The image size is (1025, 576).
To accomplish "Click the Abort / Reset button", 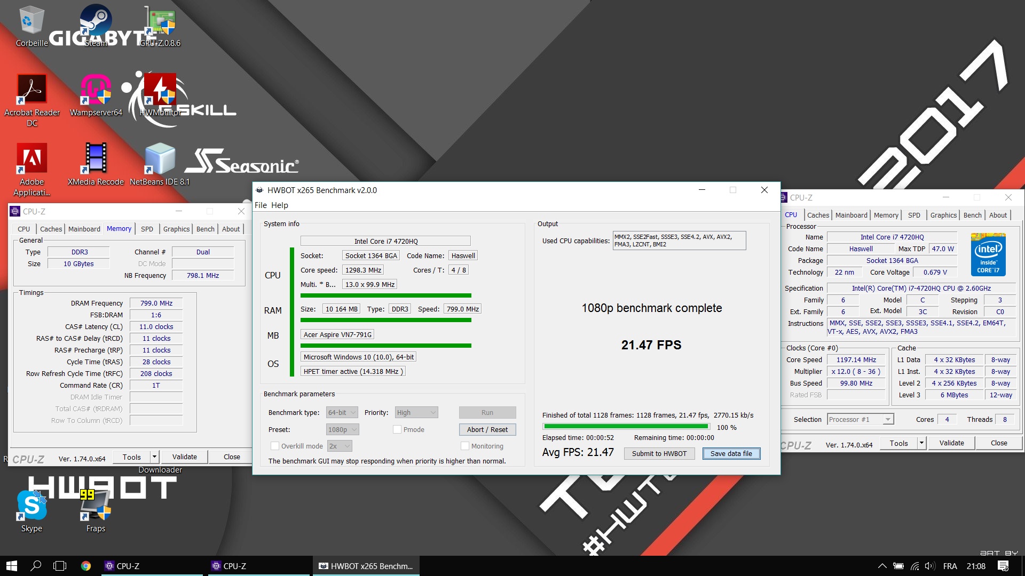I will coord(487,429).
